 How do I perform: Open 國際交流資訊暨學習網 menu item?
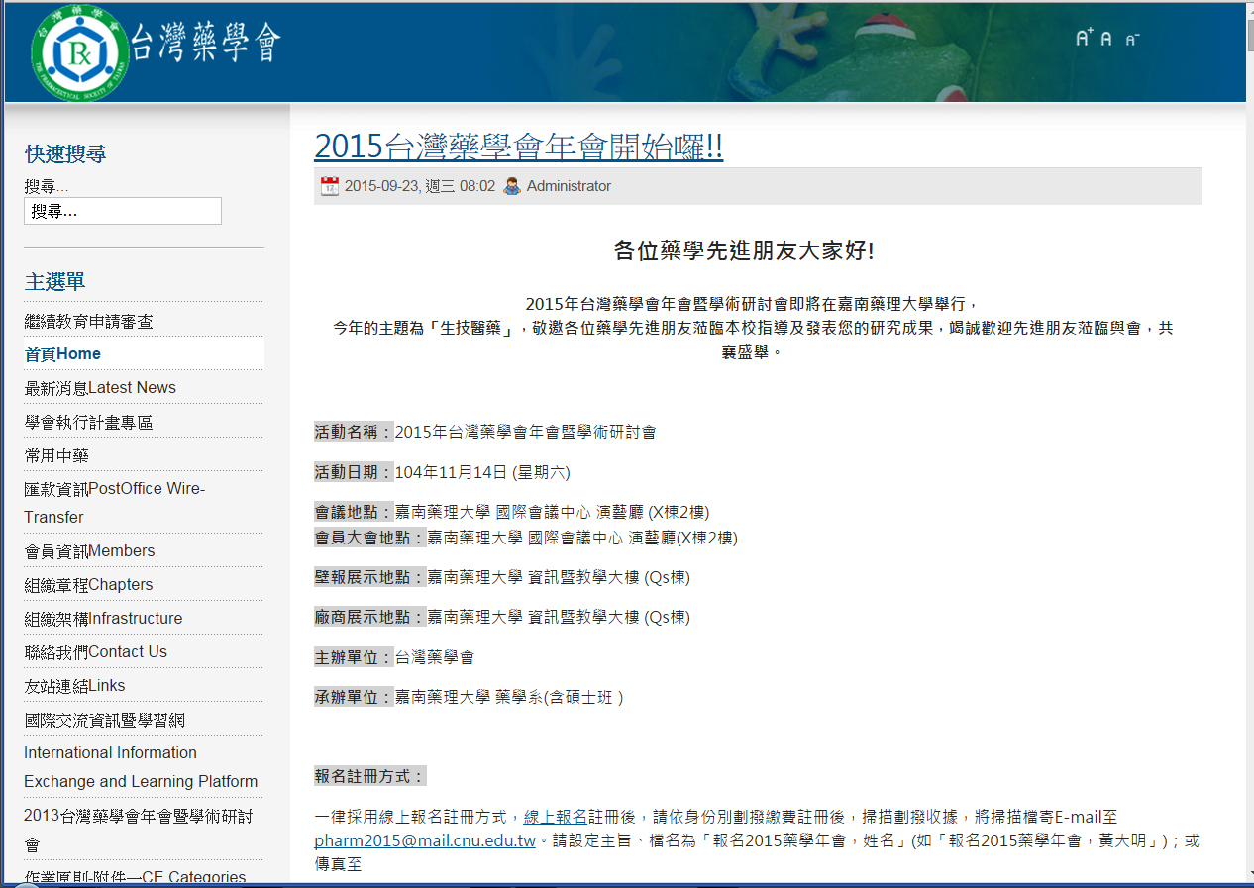click(105, 720)
